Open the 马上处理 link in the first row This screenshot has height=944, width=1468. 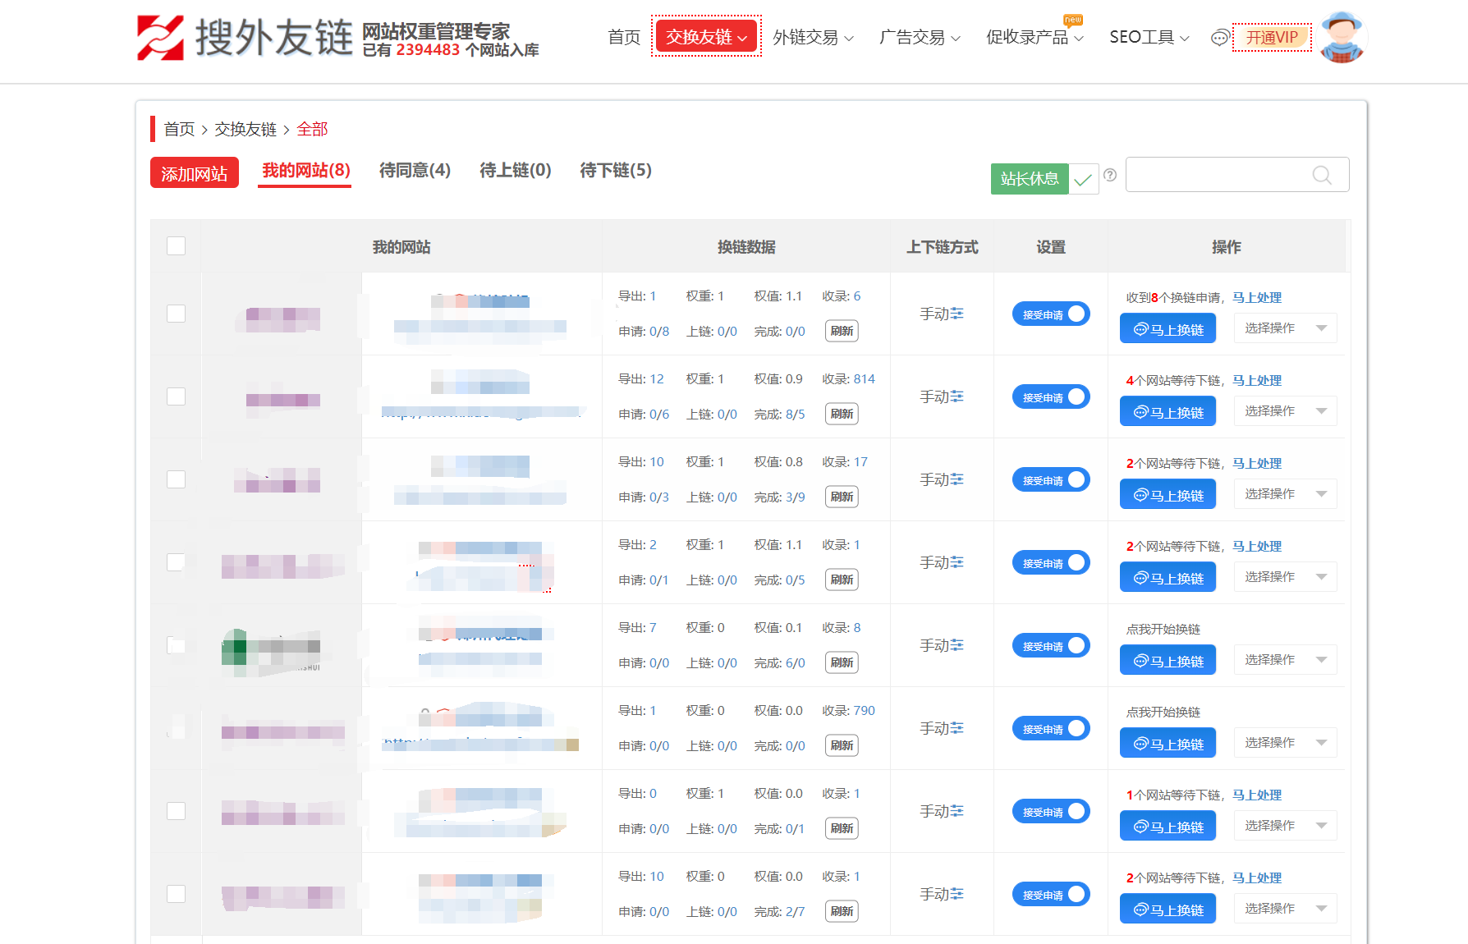point(1256,297)
